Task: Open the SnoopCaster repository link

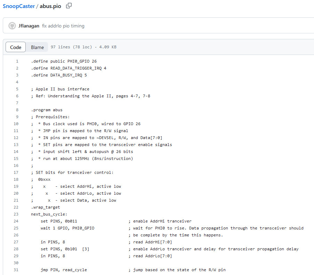Action: click(19, 6)
